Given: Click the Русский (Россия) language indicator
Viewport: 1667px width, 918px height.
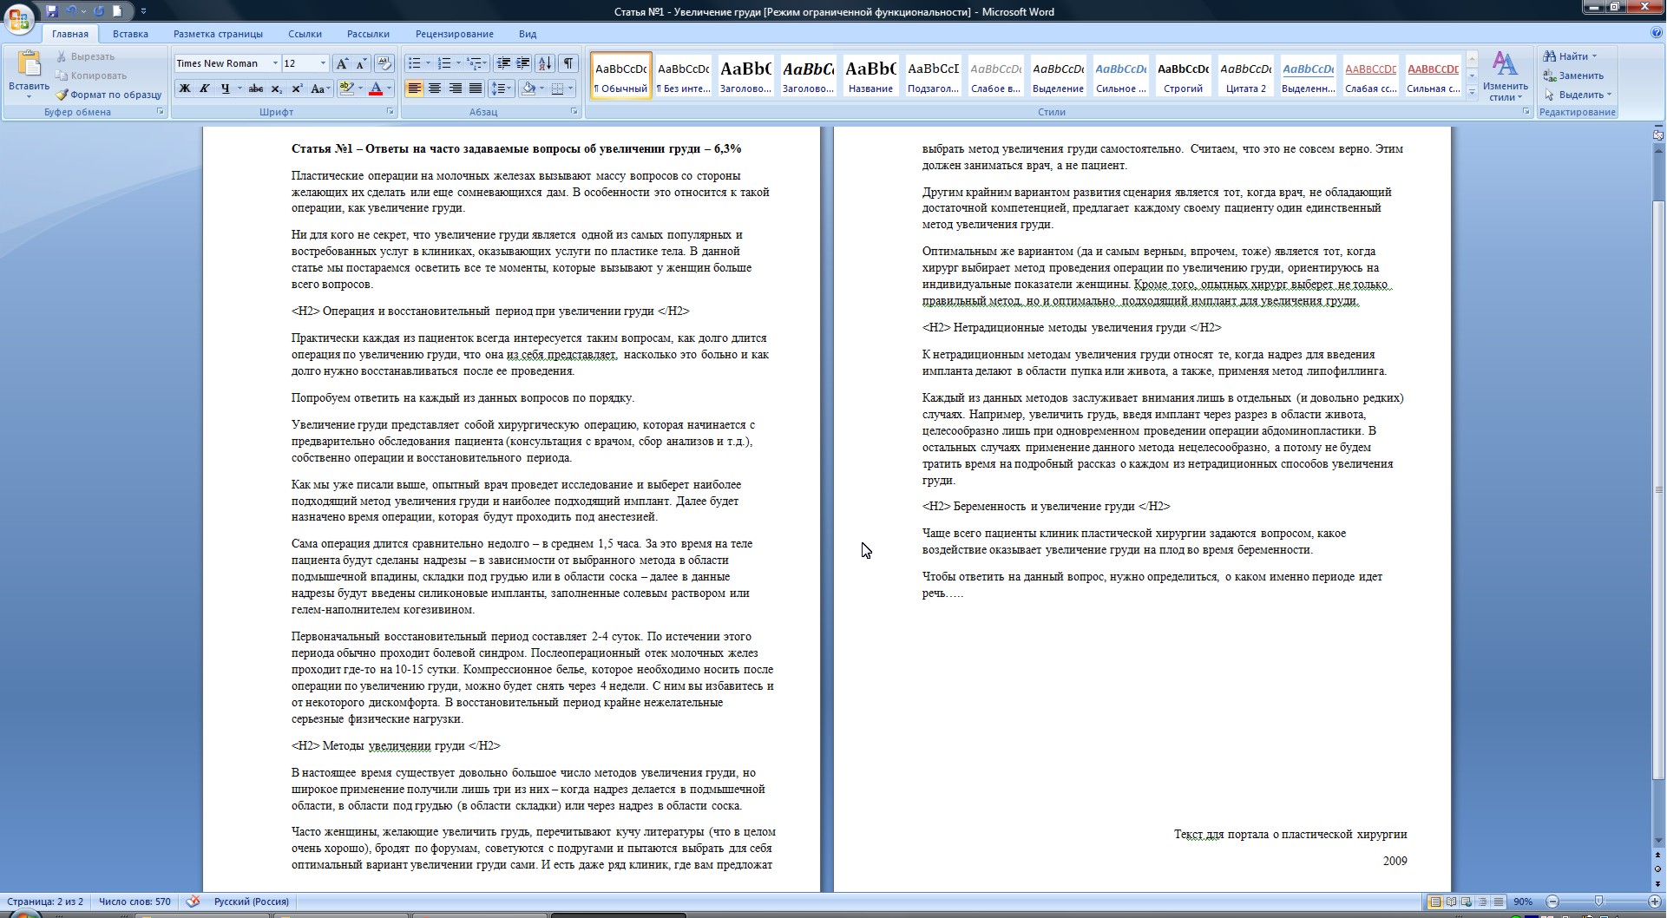Looking at the screenshot, I should coord(252,902).
